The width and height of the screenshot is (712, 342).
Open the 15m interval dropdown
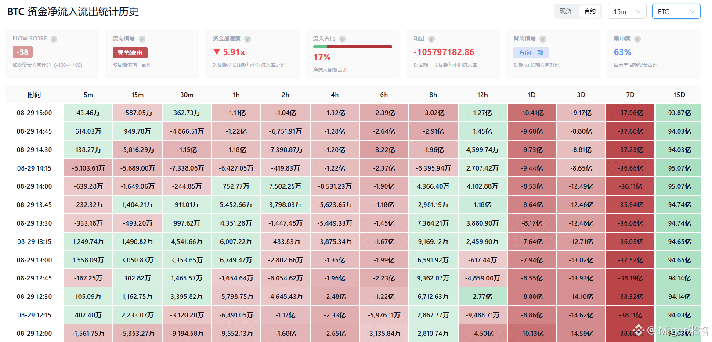(627, 11)
